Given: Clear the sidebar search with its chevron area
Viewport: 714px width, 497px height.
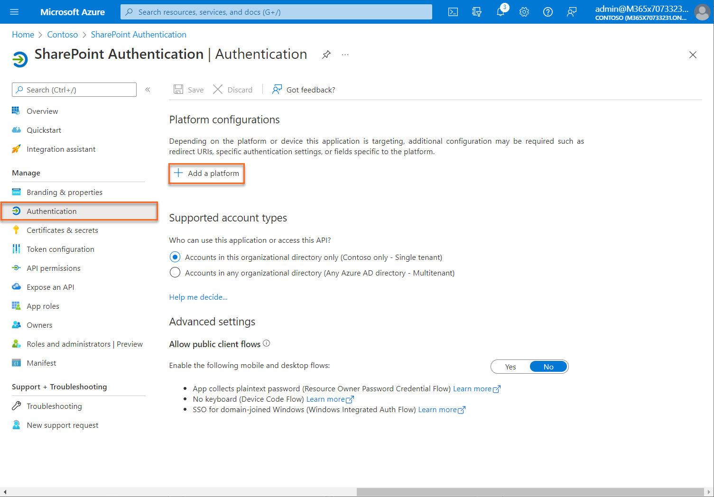Looking at the screenshot, I should click(148, 89).
